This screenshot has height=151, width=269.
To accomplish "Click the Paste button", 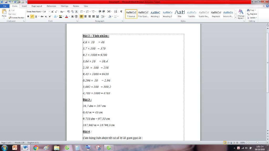I will (x=4, y=14).
